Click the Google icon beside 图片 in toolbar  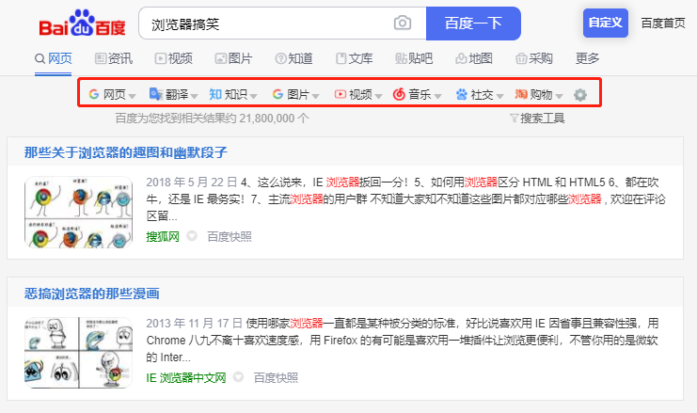coord(277,94)
